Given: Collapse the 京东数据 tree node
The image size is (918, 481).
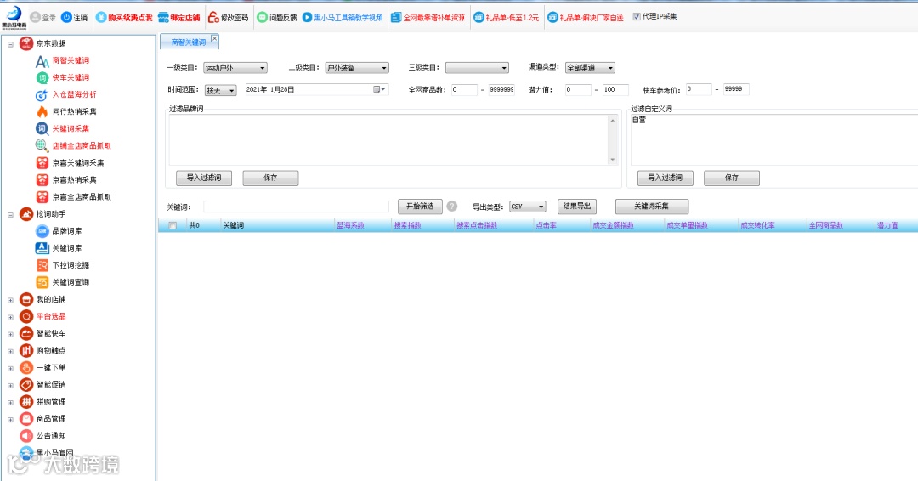Looking at the screenshot, I should tap(10, 44).
